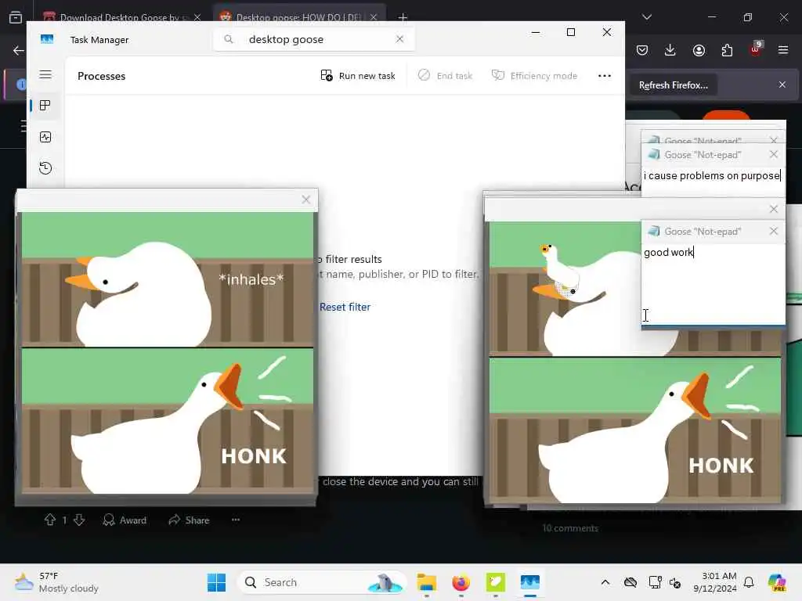The height and width of the screenshot is (601, 802).
Task: Close the right goose HONK meme window
Action: pos(773,209)
